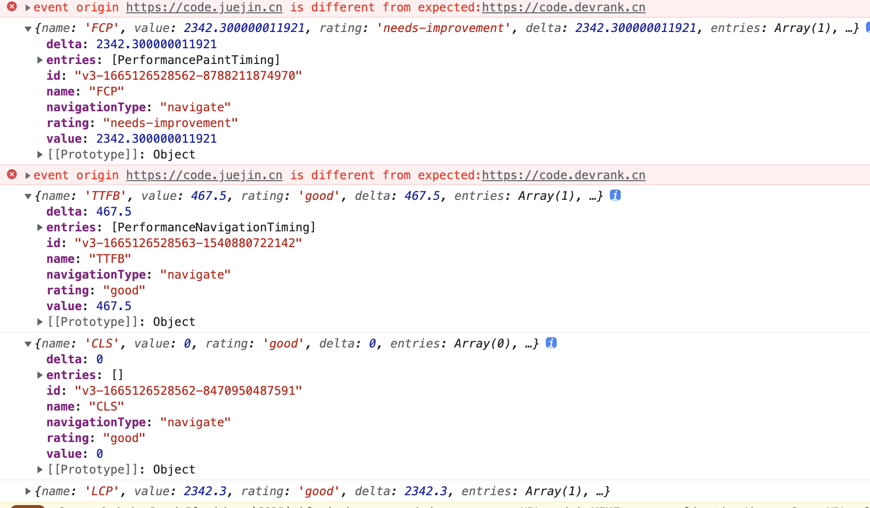Click the red error icon on the first error message
Screen dimensions: 870x508
12,7
